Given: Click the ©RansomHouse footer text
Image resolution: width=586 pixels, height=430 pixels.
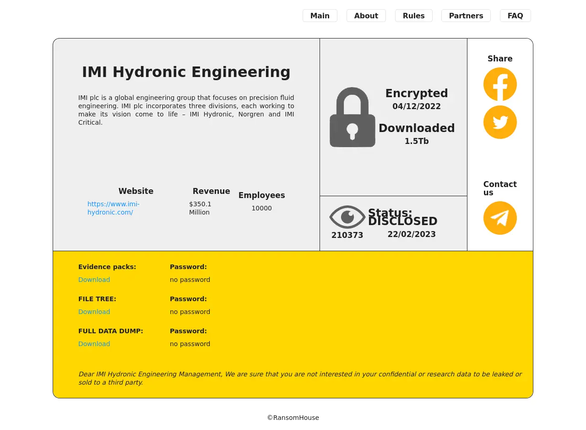Looking at the screenshot, I should (293, 418).
